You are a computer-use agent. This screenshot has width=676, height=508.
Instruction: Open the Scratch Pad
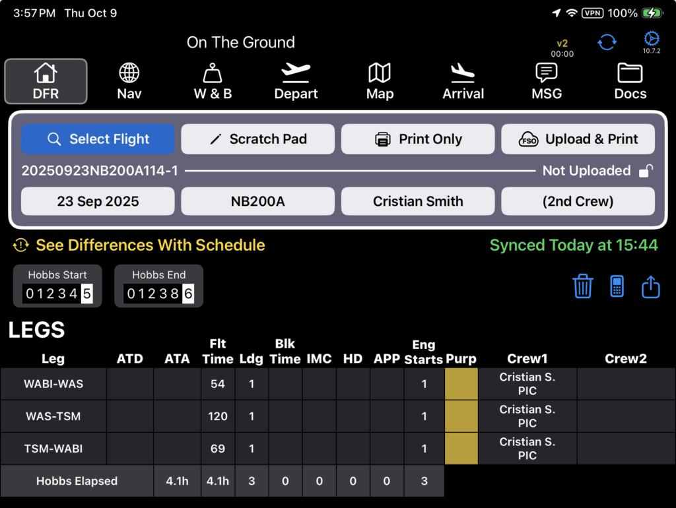pos(258,139)
